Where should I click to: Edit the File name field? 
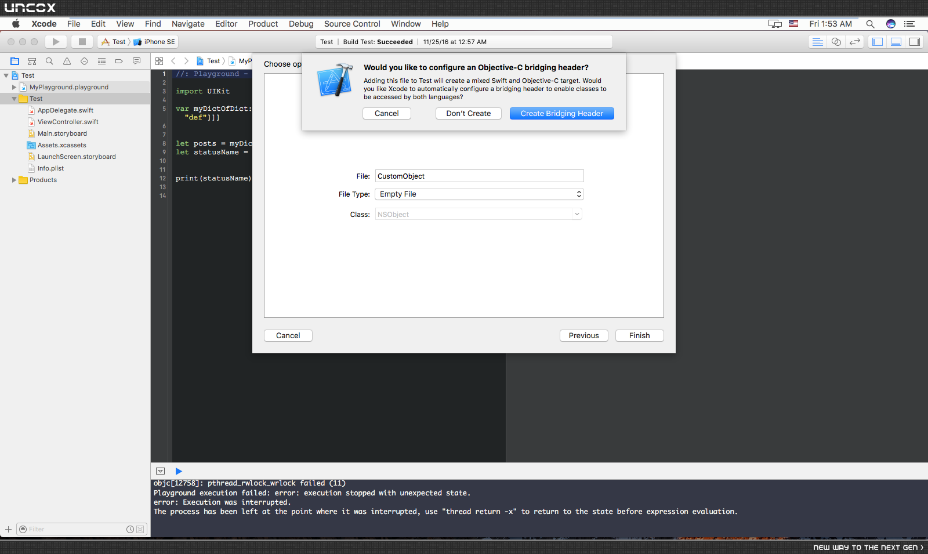click(479, 176)
